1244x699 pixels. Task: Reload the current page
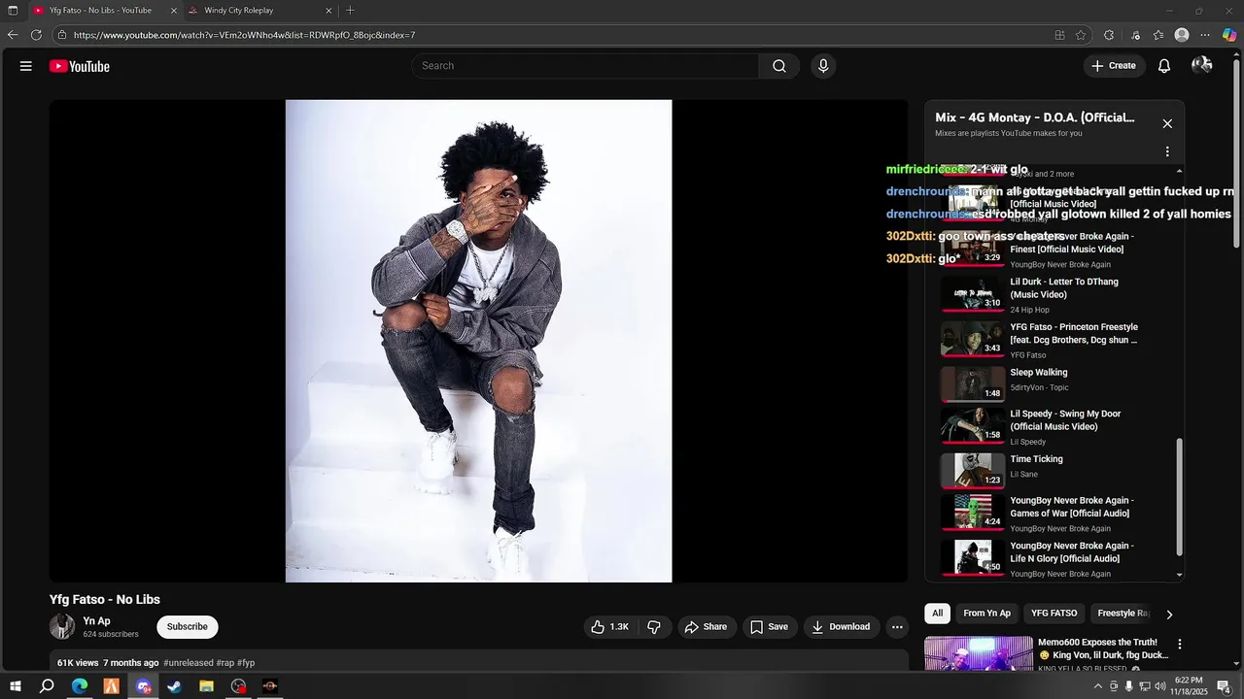click(x=36, y=35)
